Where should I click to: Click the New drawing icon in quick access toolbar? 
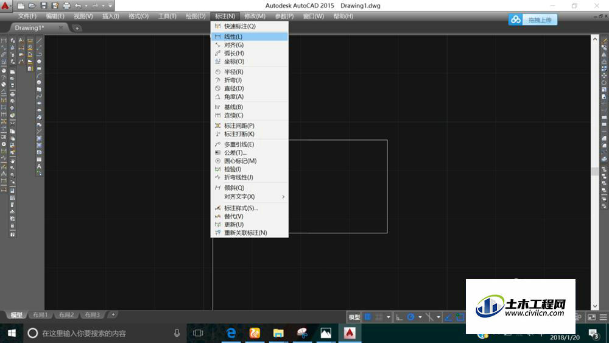(x=21, y=6)
